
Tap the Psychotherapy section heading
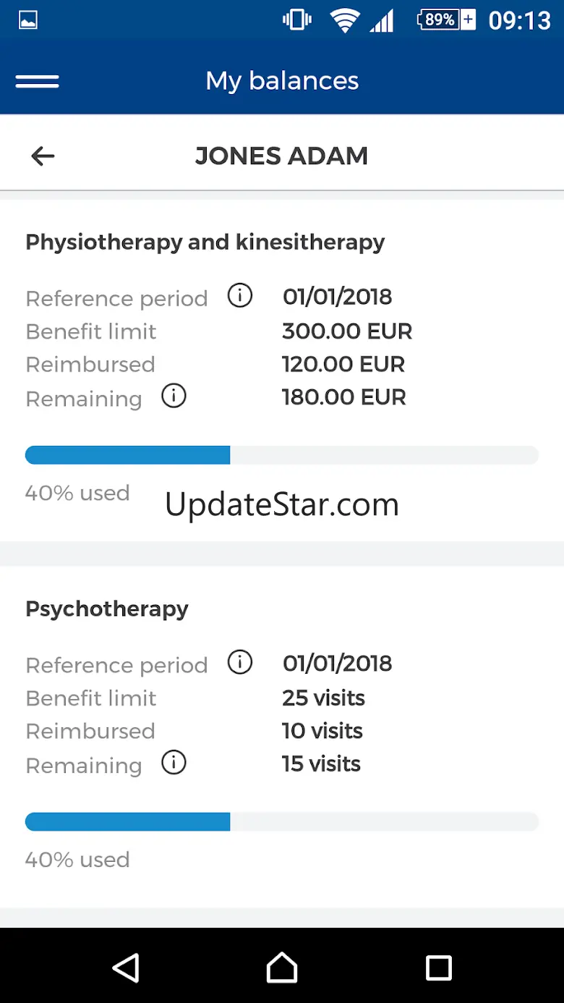[x=107, y=609]
